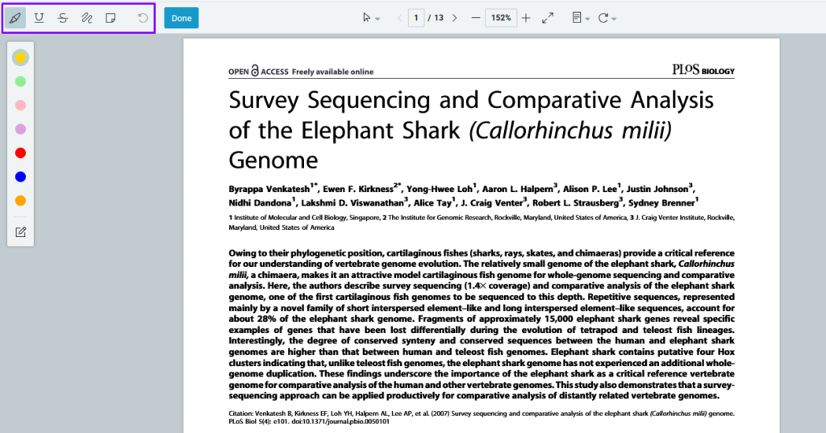Click the page number input field
The height and width of the screenshot is (433, 826).
pyautogui.click(x=416, y=18)
